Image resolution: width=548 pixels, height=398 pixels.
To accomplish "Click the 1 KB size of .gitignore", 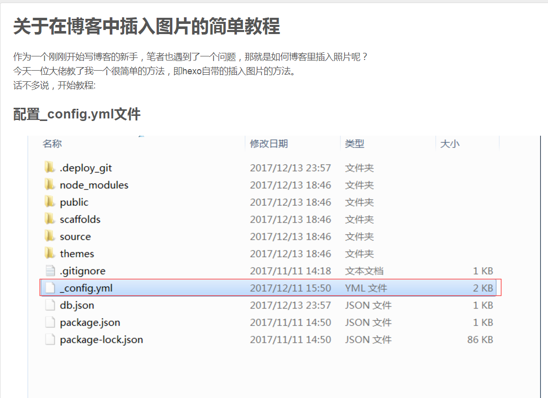I will 482,271.
